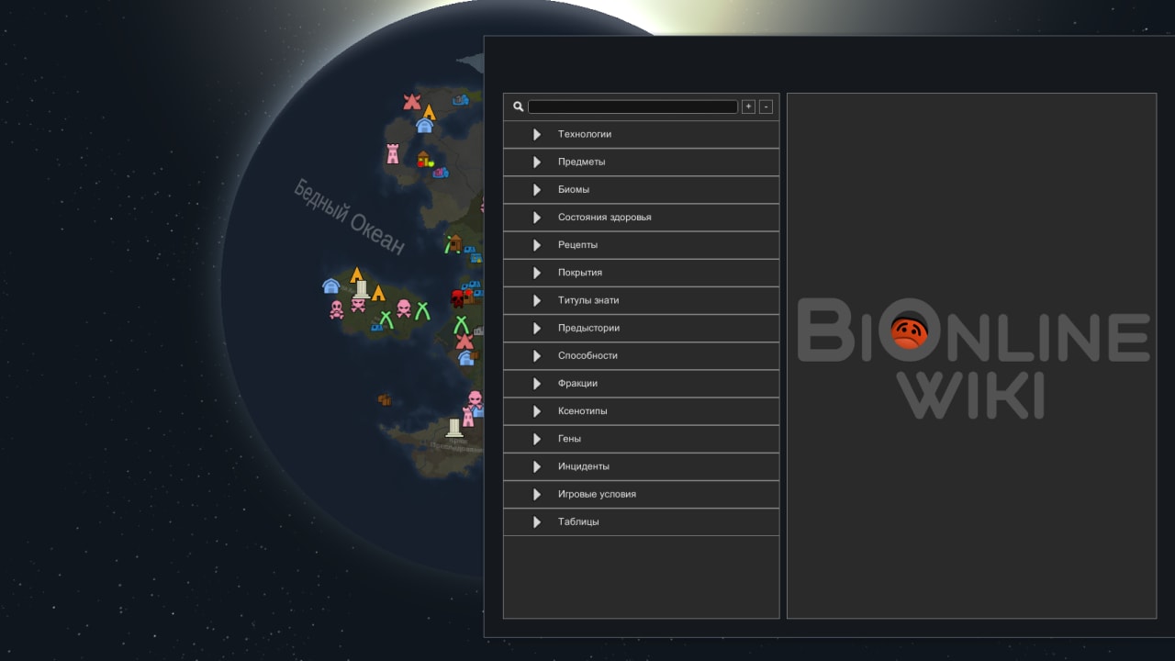Screen dimensions: 1175x661
Task: Expand the Состояния здоровья arrow
Action: point(537,218)
